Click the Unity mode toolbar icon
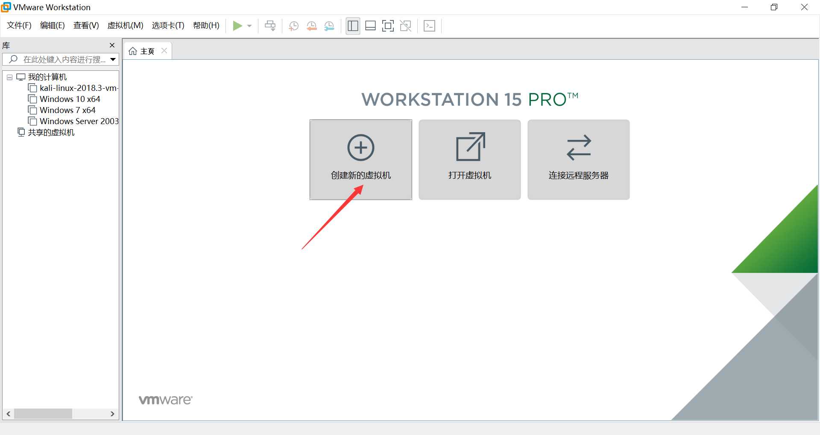 pyautogui.click(x=405, y=26)
